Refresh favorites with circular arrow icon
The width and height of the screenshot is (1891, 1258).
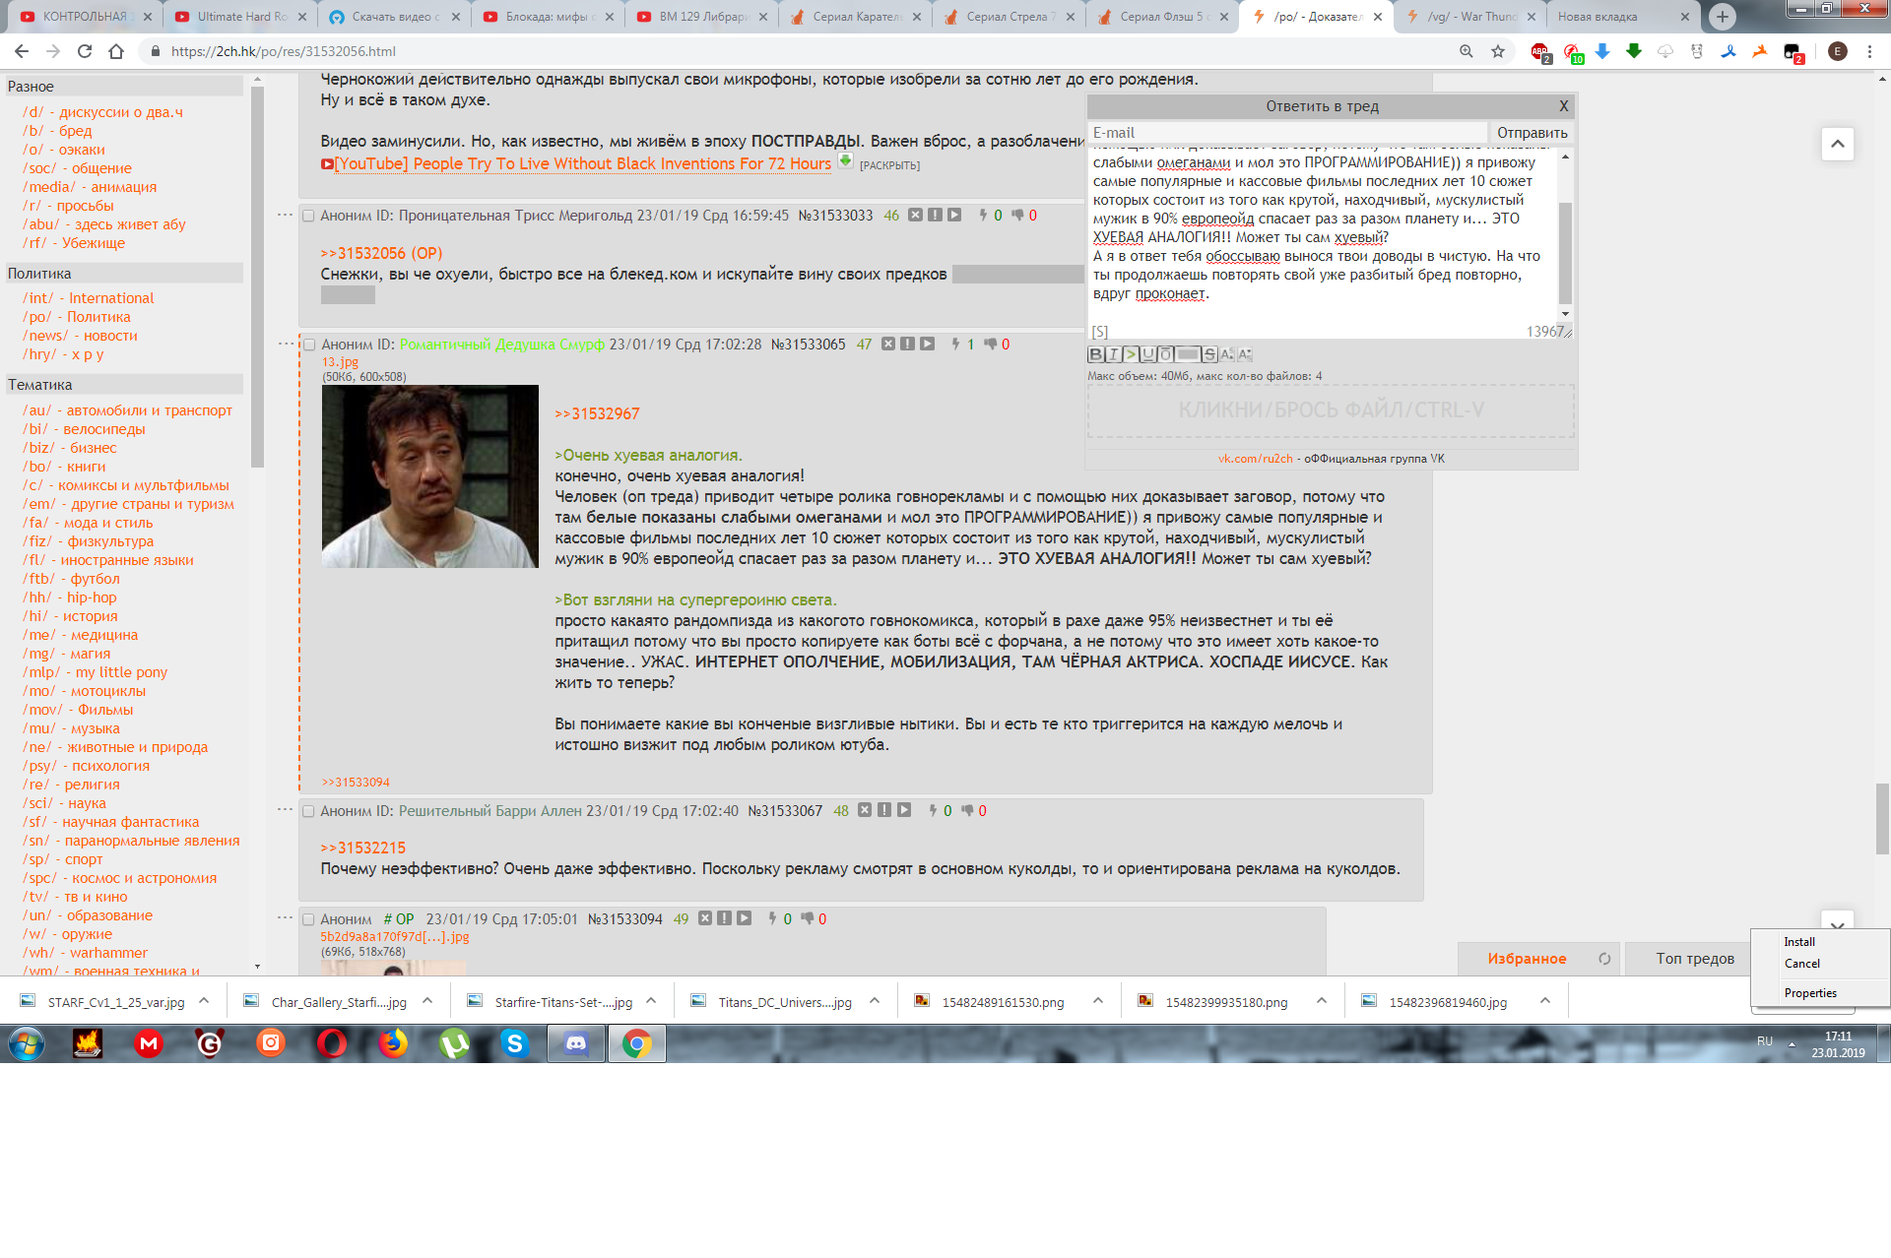pyautogui.click(x=1604, y=959)
